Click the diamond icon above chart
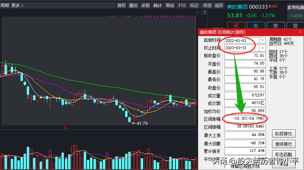The width and height of the screenshot is (304, 170). [197, 12]
